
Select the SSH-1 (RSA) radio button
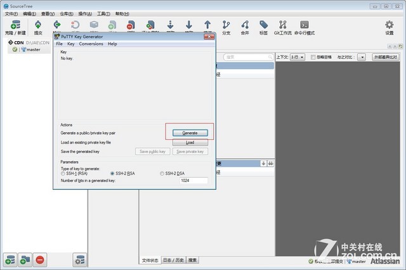pos(63,173)
